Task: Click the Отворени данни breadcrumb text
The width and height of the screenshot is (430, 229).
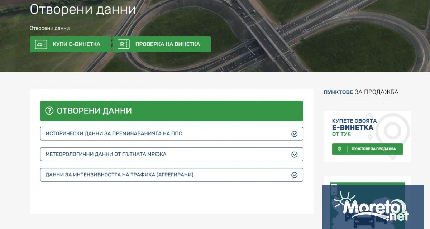Action: [x=49, y=28]
